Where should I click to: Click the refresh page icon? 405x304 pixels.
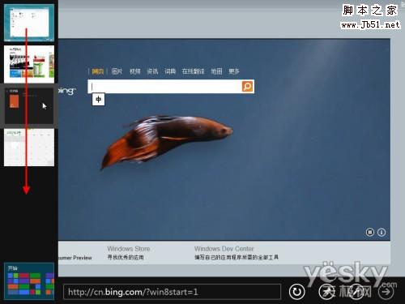pos(296,292)
